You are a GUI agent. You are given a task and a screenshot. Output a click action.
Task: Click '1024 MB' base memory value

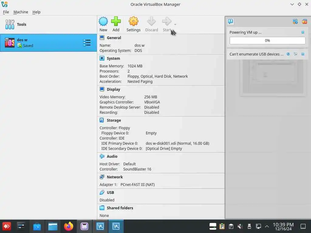click(x=135, y=66)
